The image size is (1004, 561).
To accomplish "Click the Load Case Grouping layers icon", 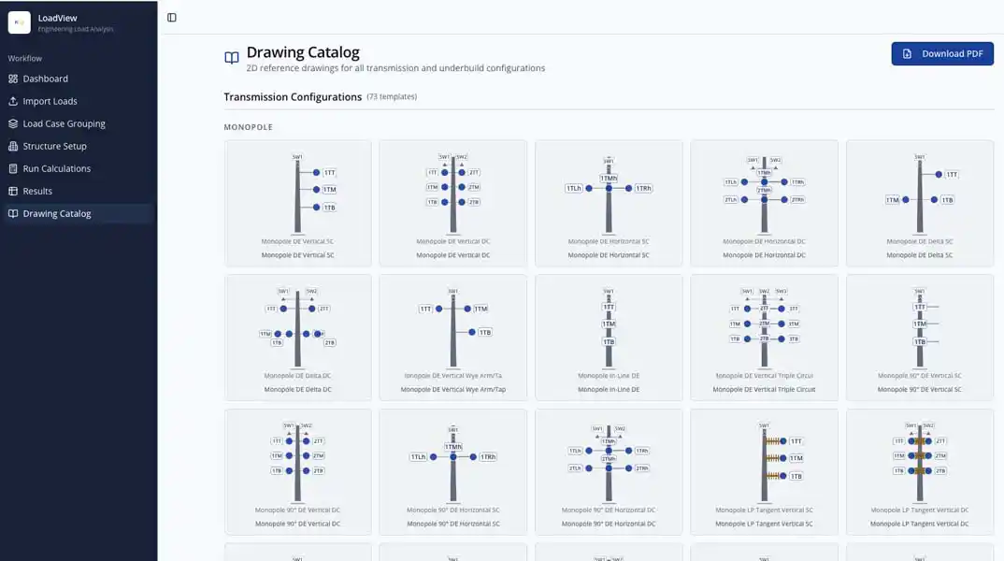I will (13, 123).
